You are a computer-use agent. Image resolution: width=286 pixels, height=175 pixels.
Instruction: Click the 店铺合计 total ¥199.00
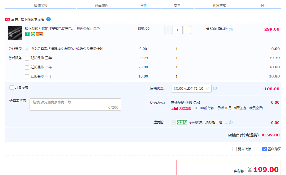[x=270, y=135]
